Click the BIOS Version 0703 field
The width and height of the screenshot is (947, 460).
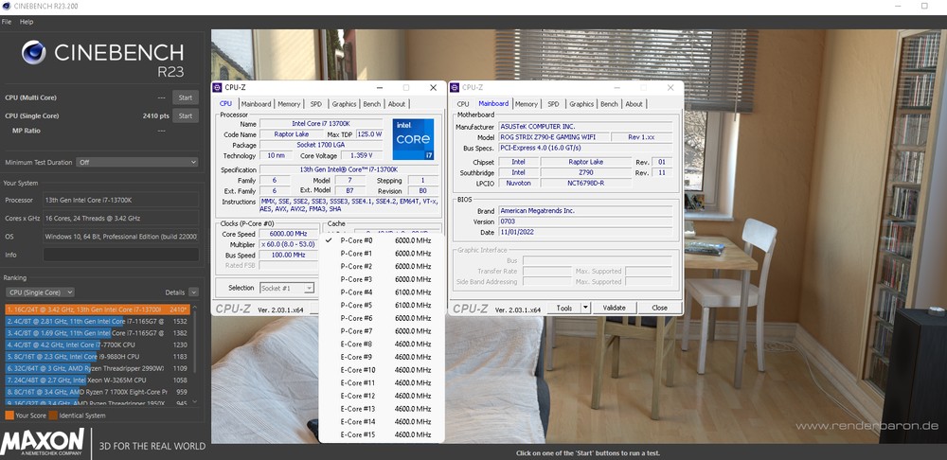[584, 221]
